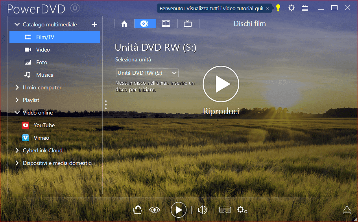Switch to the film strip tab
Screen dimensions: 358x222
tap(166, 24)
